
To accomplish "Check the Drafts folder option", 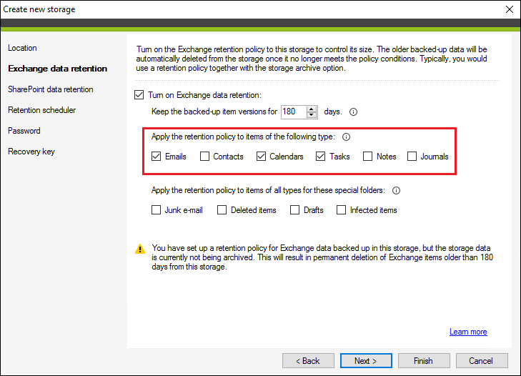I will (x=294, y=210).
